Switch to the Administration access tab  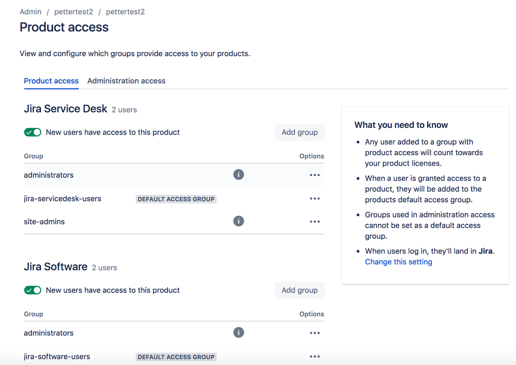point(126,81)
